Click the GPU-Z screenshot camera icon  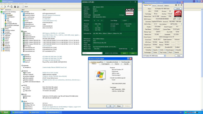(176, 5)
